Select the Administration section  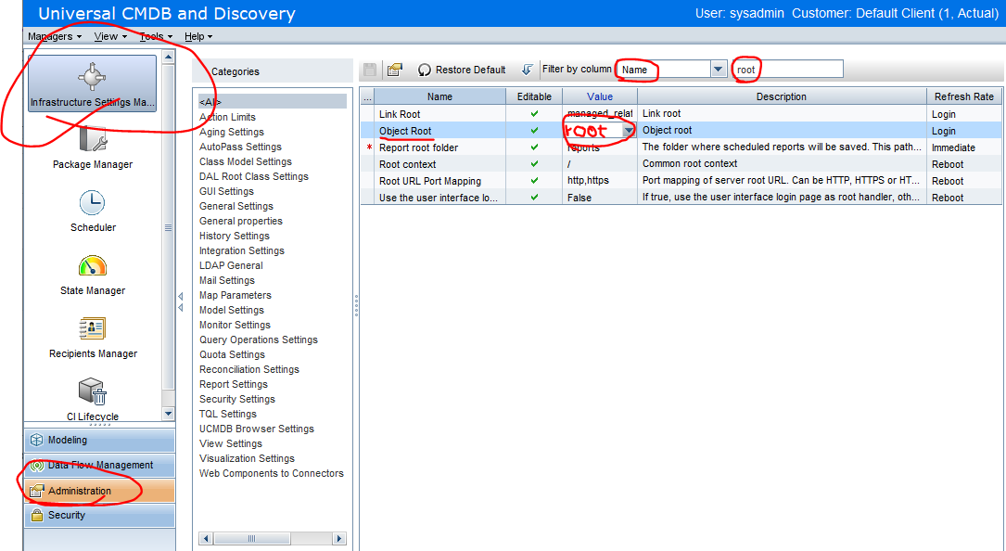pos(99,491)
